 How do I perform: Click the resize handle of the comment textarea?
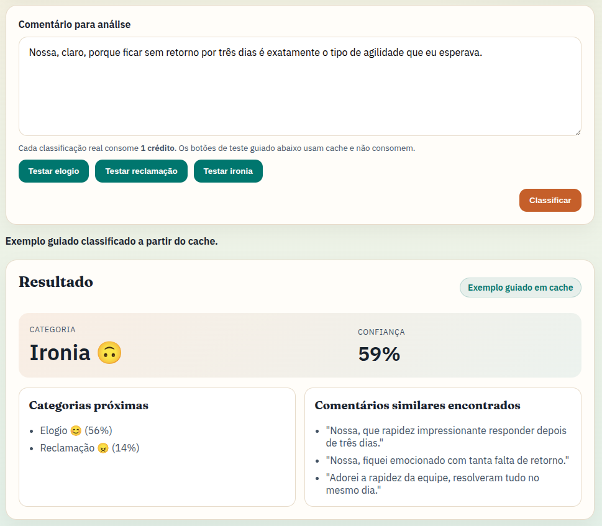click(577, 132)
